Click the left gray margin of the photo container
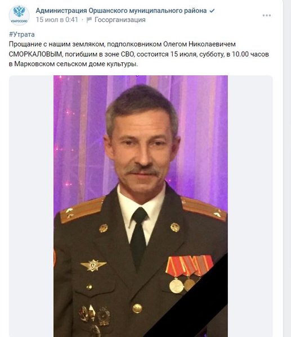The image size is (291, 337). coord(31,206)
